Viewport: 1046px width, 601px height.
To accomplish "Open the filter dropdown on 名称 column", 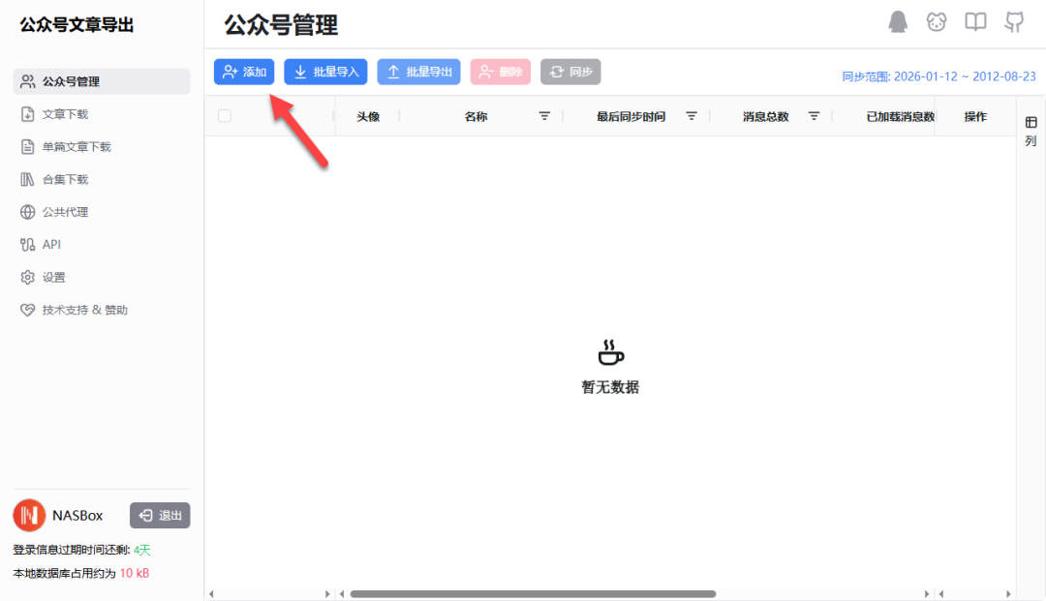I will point(544,115).
